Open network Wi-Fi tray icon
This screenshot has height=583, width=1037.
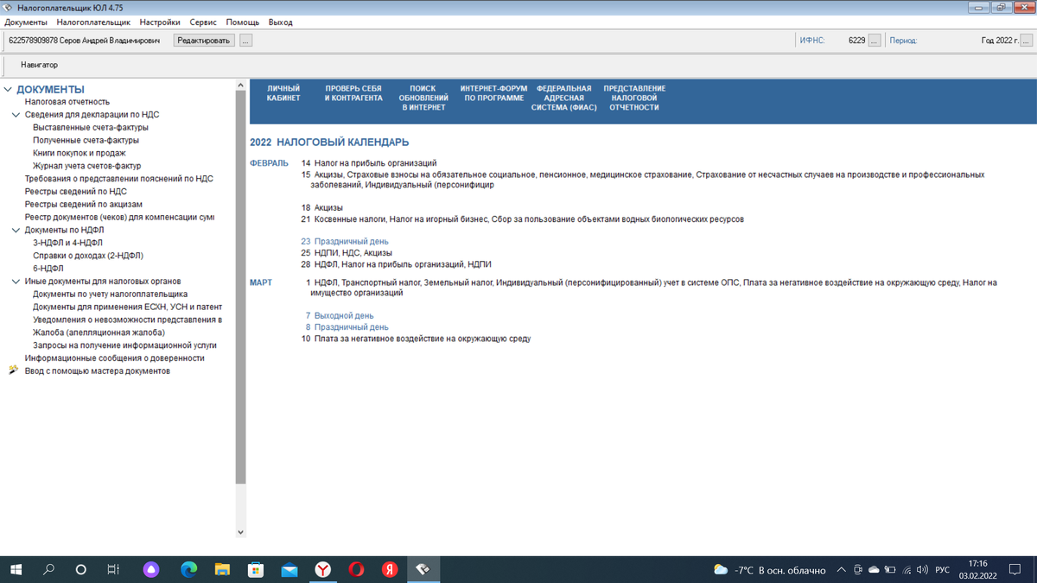(x=907, y=570)
